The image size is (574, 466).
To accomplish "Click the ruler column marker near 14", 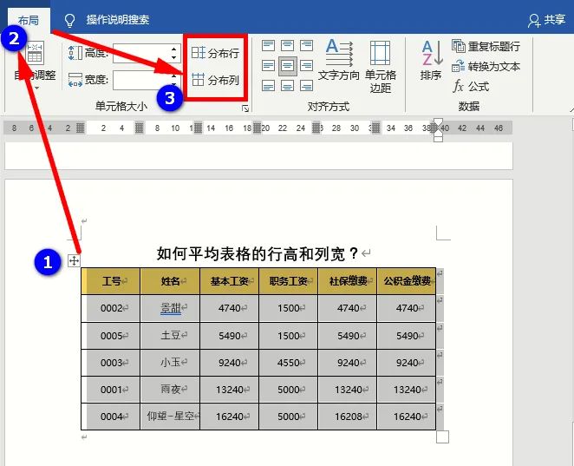I will [198, 128].
